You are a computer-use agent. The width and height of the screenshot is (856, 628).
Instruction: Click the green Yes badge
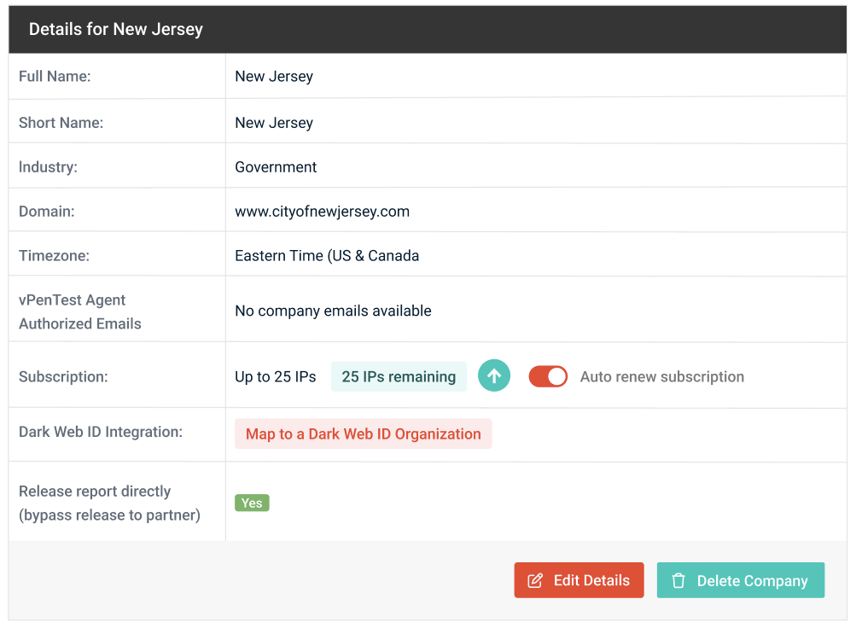[252, 503]
